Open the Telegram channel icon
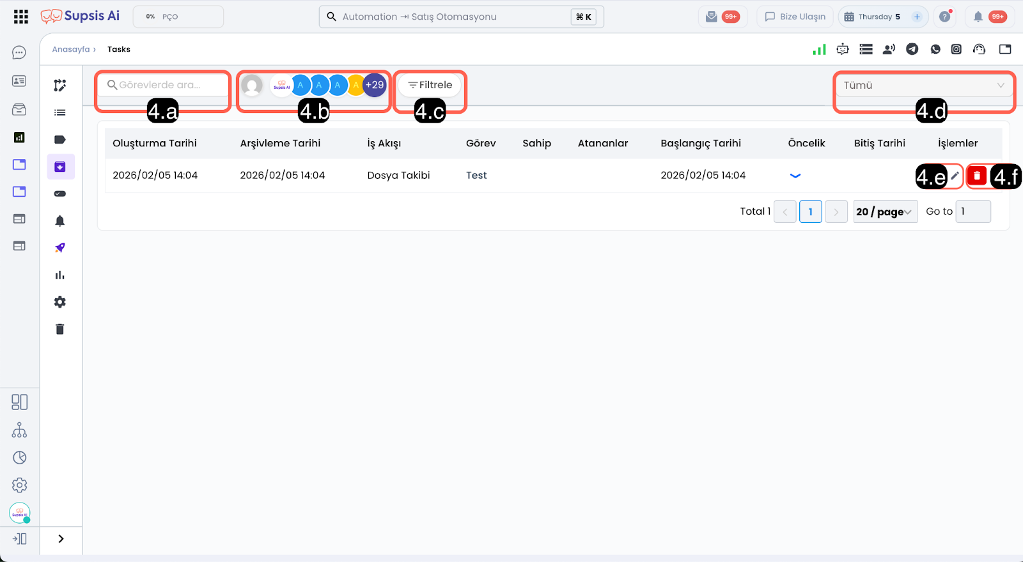Image resolution: width=1023 pixels, height=562 pixels. click(912, 49)
